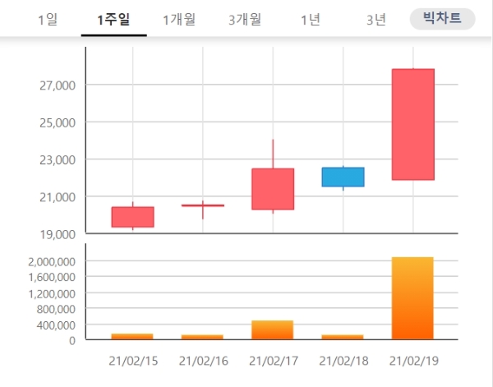
Task: Click the 25,000 price axis label
Action: click(x=58, y=123)
